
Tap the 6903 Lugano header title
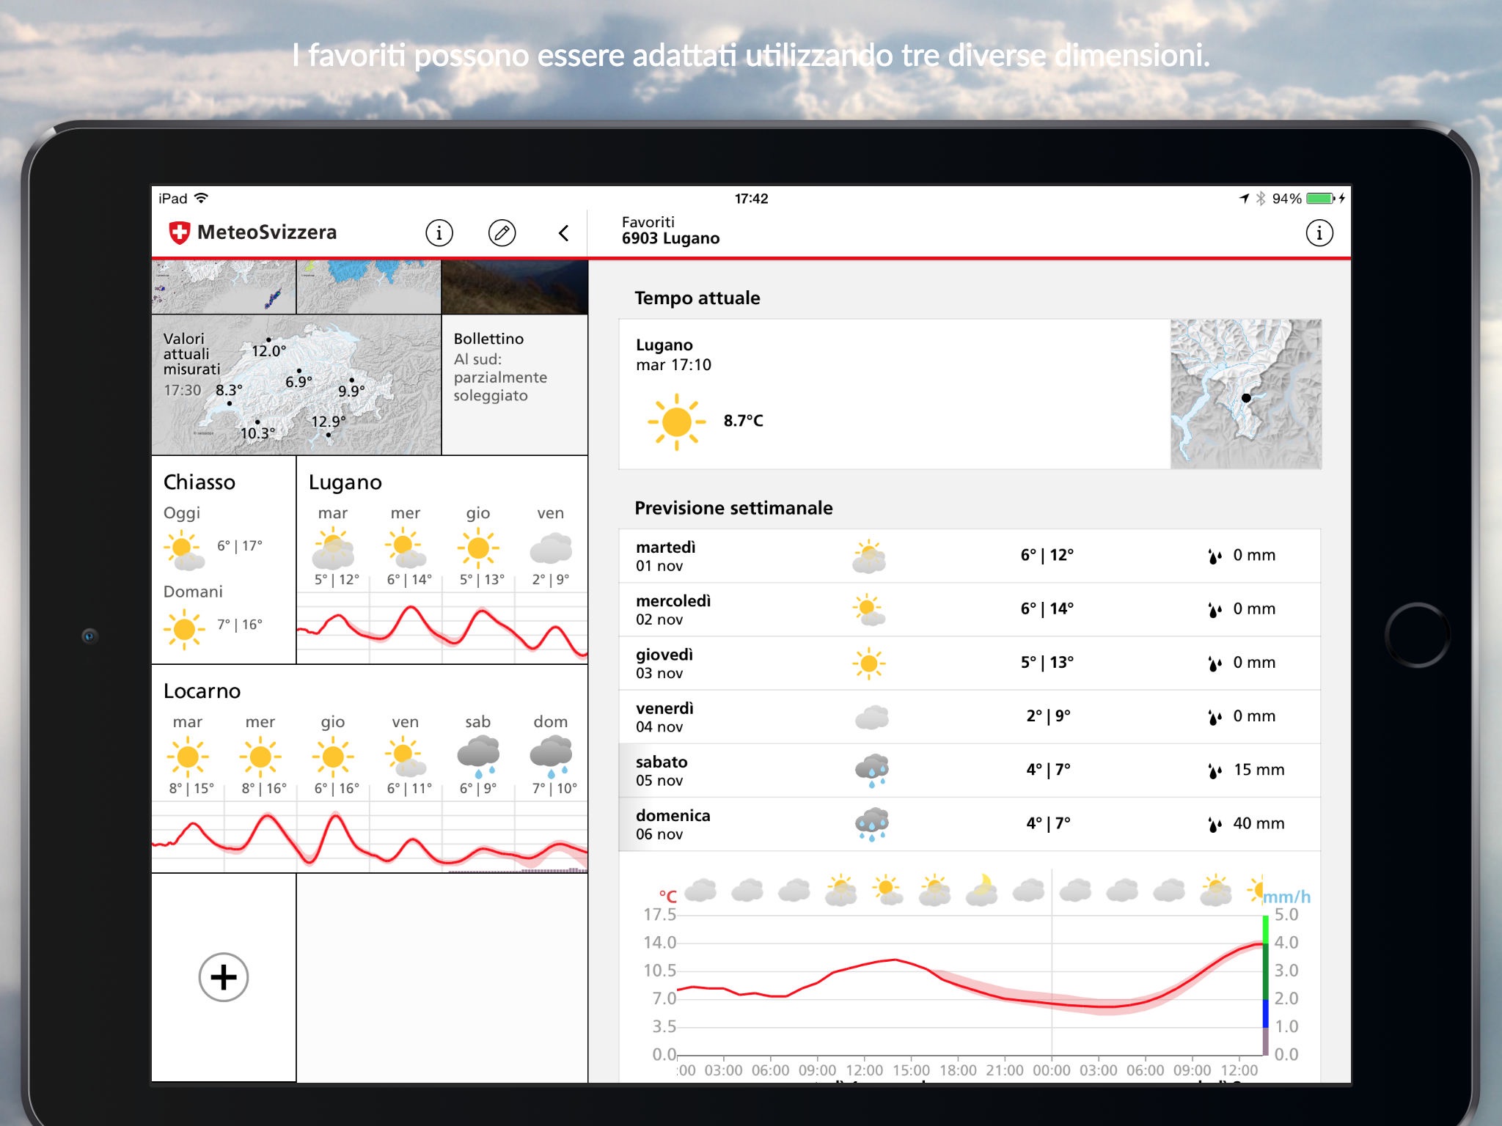pyautogui.click(x=670, y=239)
